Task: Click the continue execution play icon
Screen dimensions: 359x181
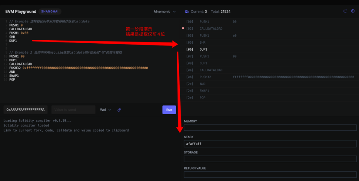Action: (x=353, y=11)
